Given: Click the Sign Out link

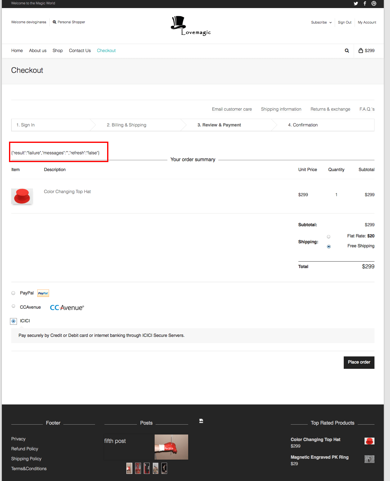Looking at the screenshot, I should pyautogui.click(x=344, y=22).
